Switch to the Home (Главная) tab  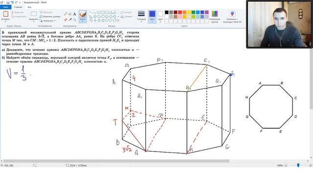coord(18,7)
